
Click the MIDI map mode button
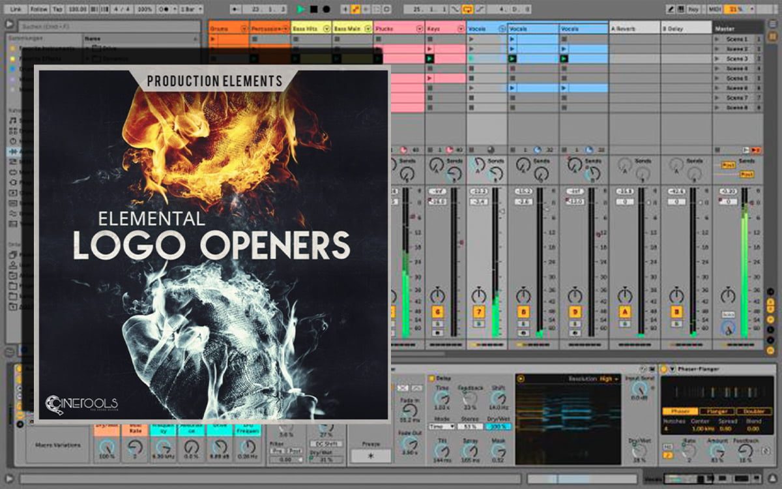coord(715,10)
